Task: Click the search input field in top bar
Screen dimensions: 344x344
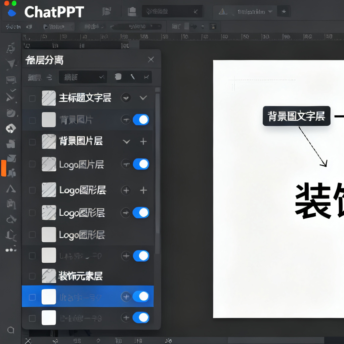Action: click(172, 11)
